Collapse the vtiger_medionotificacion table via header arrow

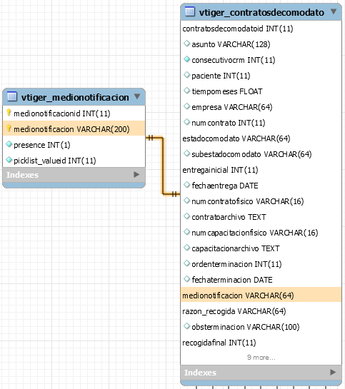pyautogui.click(x=137, y=96)
